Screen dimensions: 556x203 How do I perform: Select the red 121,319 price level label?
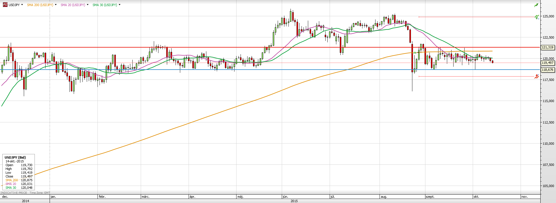548,47
